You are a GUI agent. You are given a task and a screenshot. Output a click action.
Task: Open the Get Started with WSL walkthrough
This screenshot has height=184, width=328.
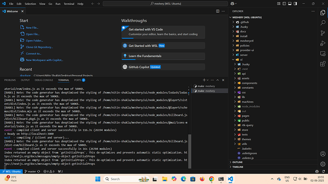point(163,46)
